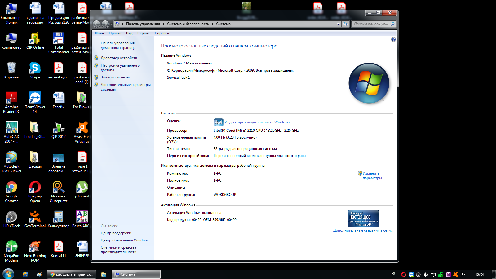Open Защита системы link
Screen dimensions: 496x279
pyautogui.click(x=115, y=77)
